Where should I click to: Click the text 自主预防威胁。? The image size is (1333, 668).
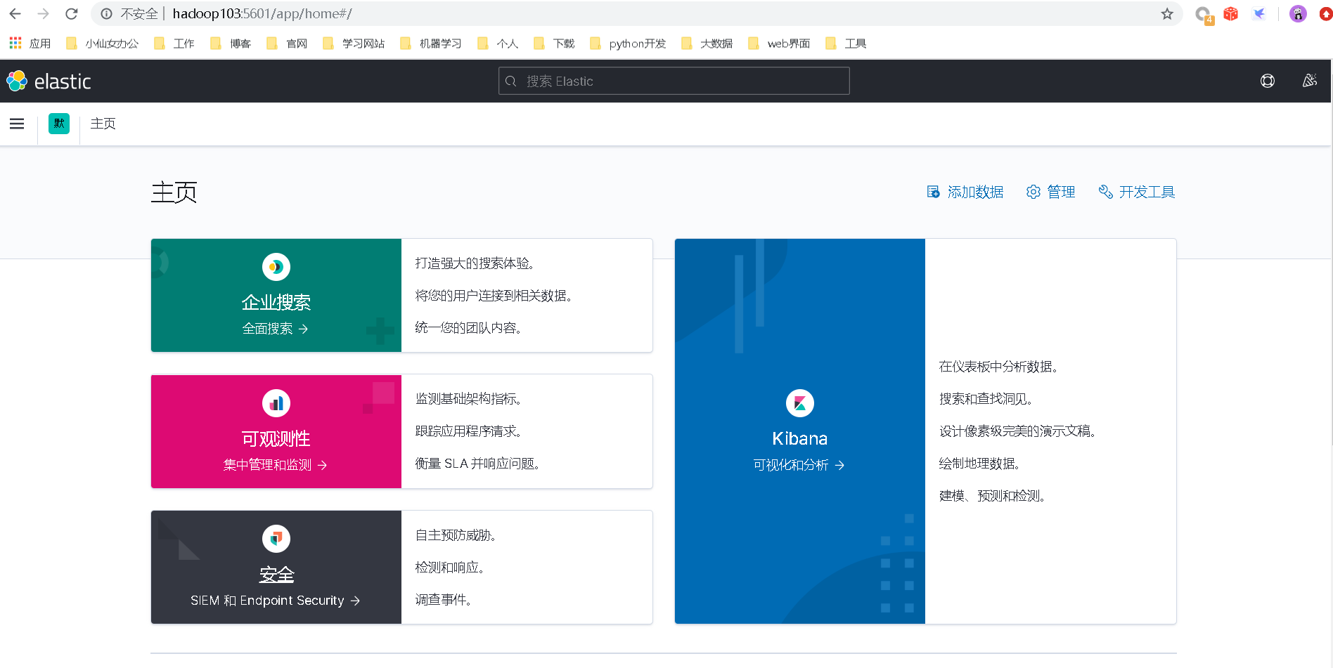[x=456, y=535]
